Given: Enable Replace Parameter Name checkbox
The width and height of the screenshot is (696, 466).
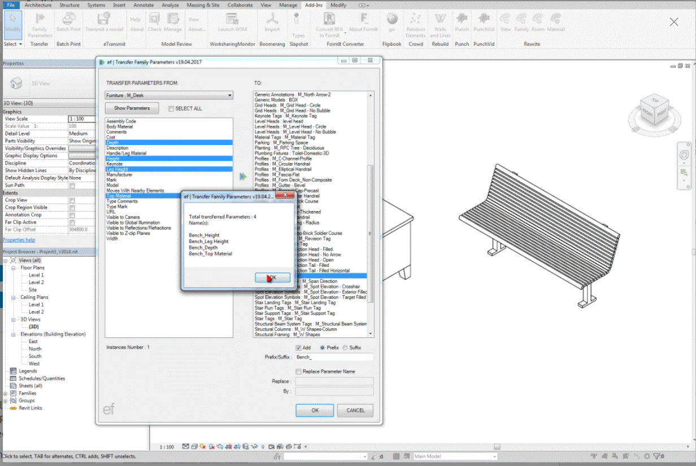Looking at the screenshot, I should [x=299, y=372].
